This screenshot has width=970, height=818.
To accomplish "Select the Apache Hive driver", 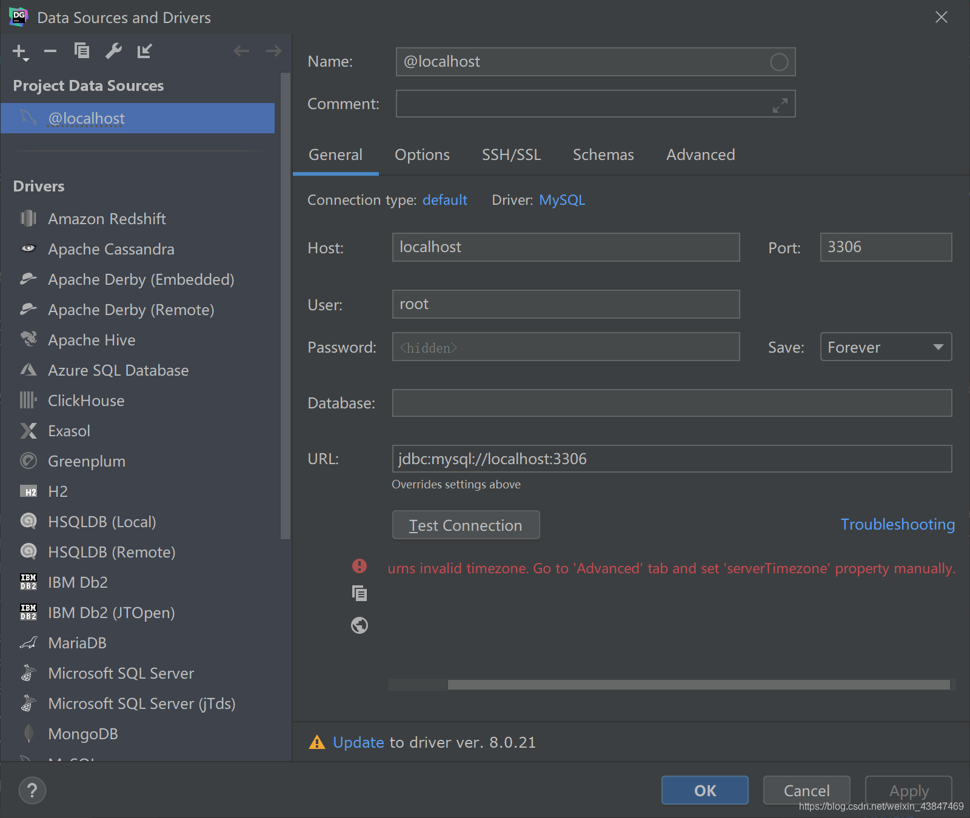I will (138, 340).
